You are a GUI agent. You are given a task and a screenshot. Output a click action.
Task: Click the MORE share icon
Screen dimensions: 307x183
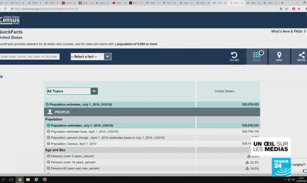click(301, 55)
